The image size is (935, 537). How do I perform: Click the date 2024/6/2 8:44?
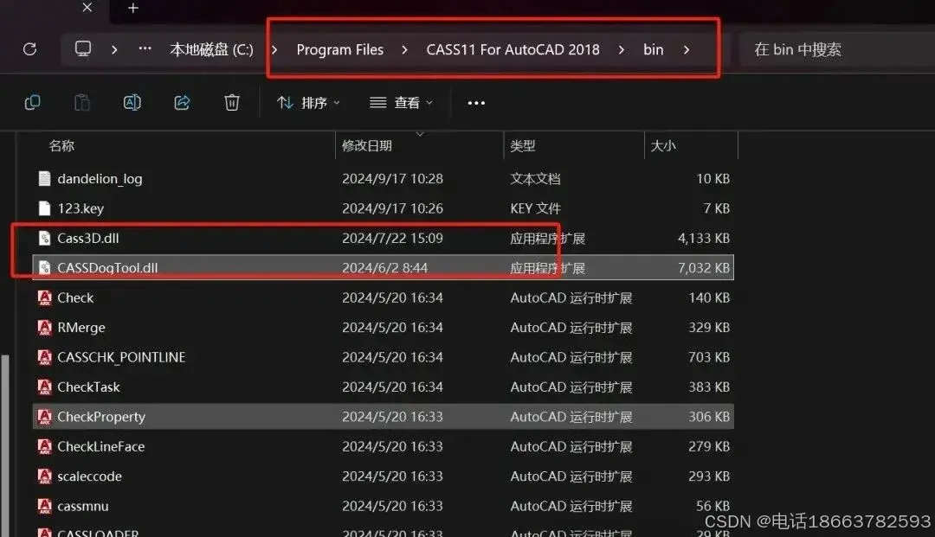tap(384, 268)
